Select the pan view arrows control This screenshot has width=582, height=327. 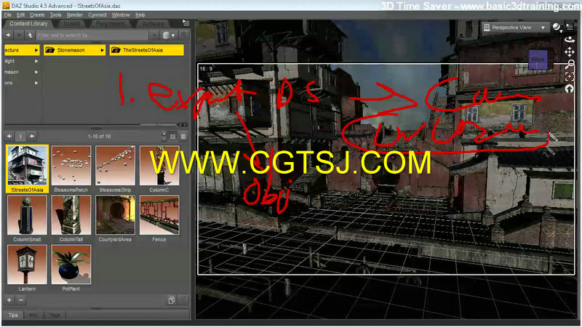pyautogui.click(x=569, y=52)
